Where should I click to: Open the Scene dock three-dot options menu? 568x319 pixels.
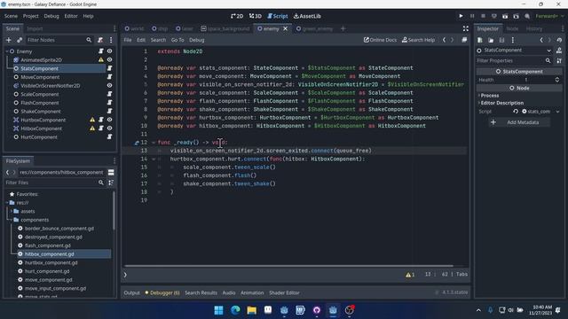tap(111, 40)
